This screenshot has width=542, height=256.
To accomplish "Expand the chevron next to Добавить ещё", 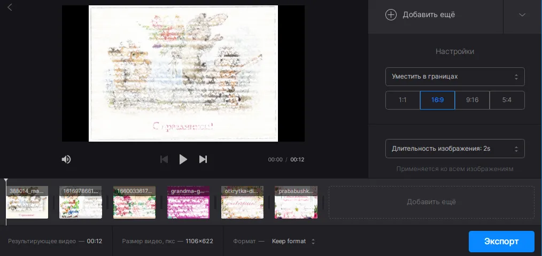I will (522, 15).
